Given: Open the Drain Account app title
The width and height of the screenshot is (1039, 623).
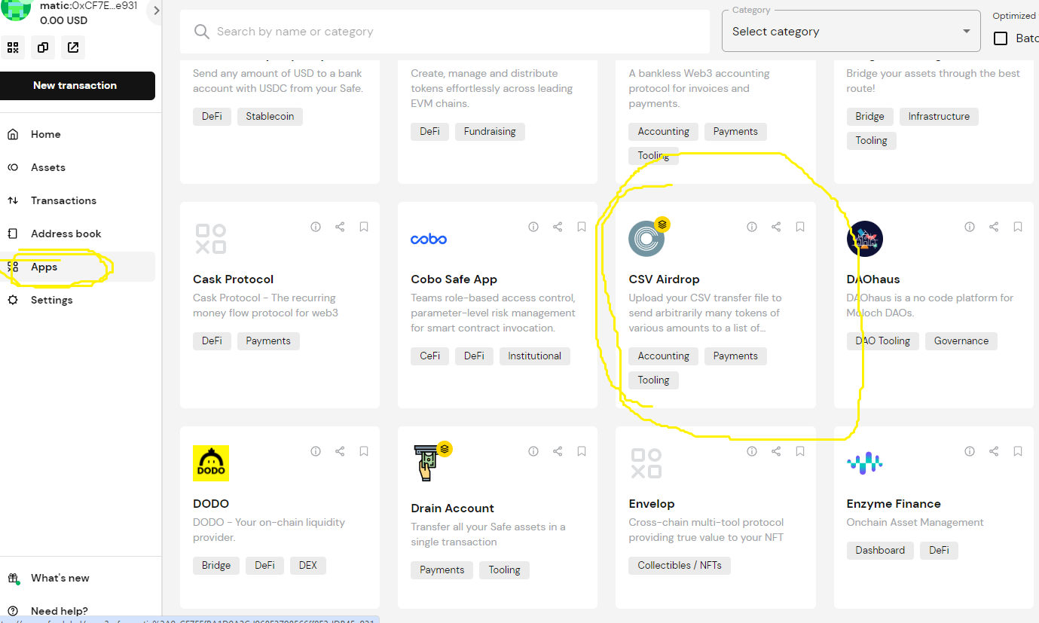Looking at the screenshot, I should (452, 508).
